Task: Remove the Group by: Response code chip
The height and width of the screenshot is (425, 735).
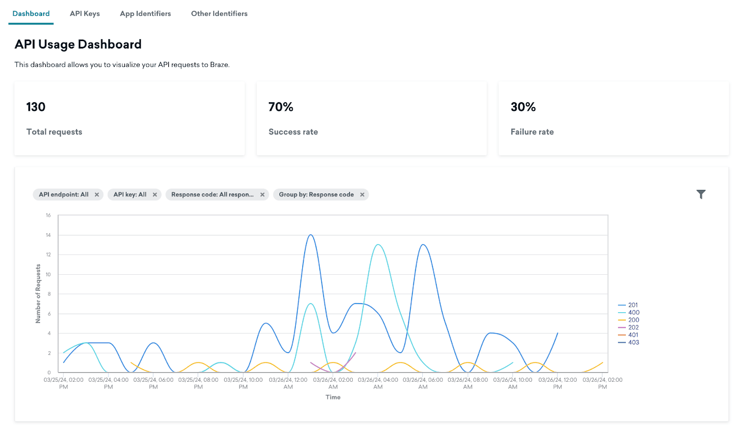Action: (362, 195)
